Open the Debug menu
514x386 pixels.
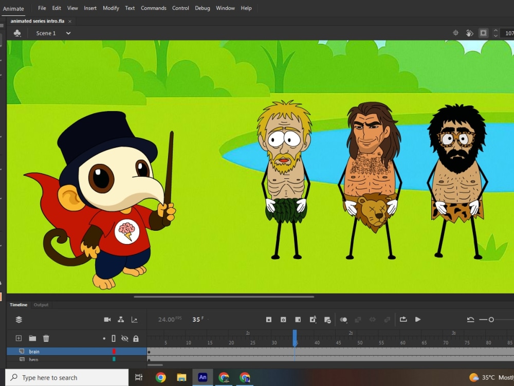(x=202, y=8)
